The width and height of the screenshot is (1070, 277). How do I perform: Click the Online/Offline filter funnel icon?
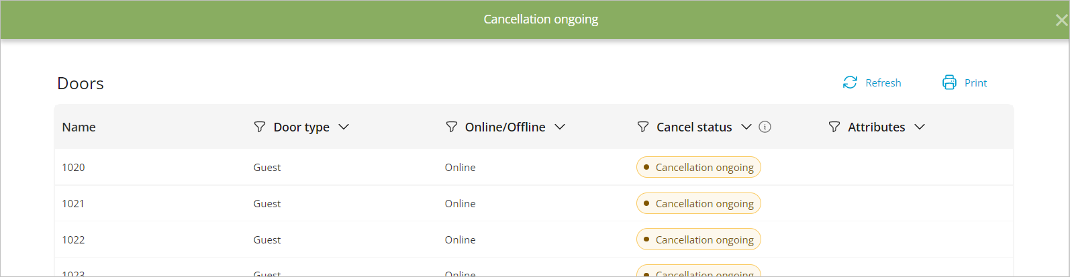452,127
